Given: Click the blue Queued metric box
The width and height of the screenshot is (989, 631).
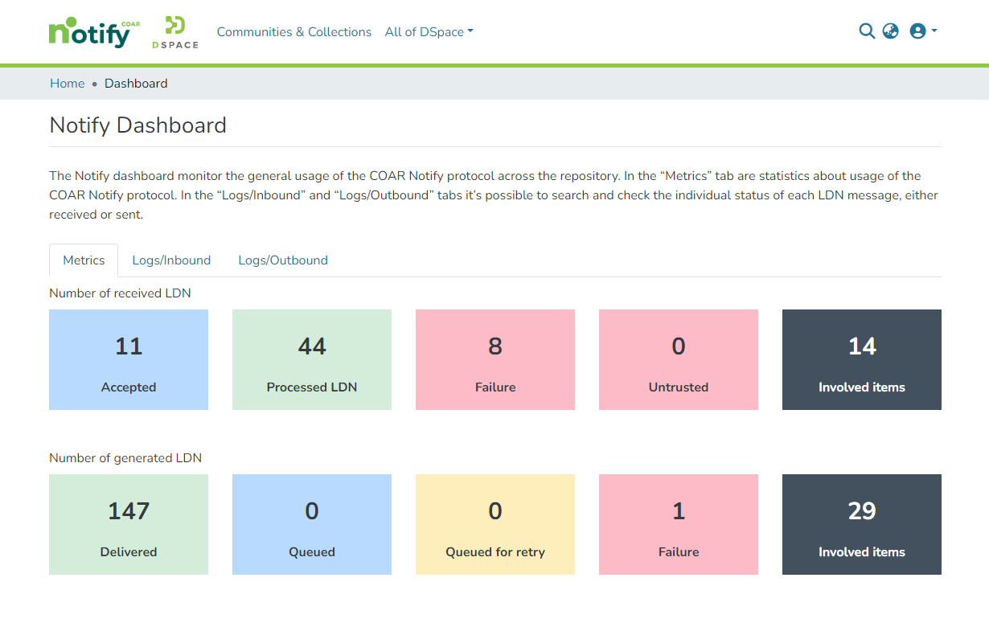Looking at the screenshot, I should [312, 525].
